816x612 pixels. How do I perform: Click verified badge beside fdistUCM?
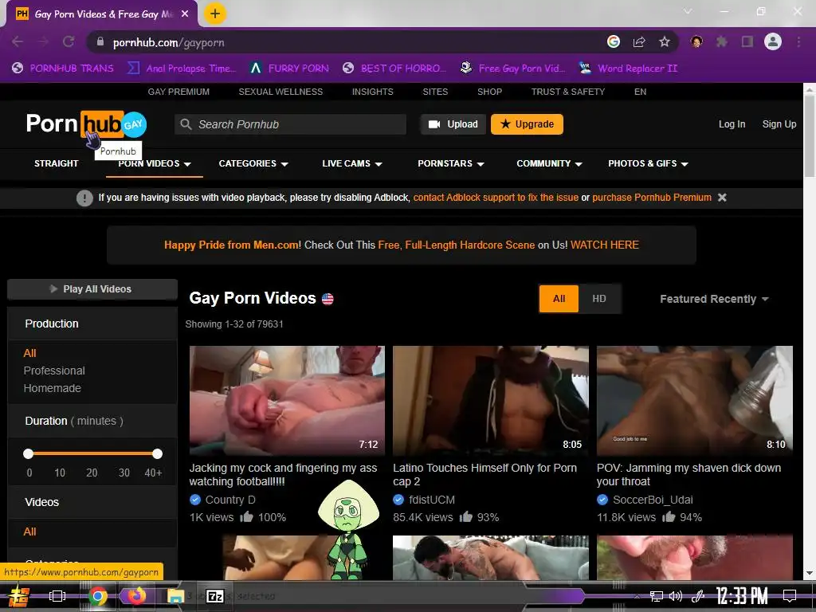[398, 500]
